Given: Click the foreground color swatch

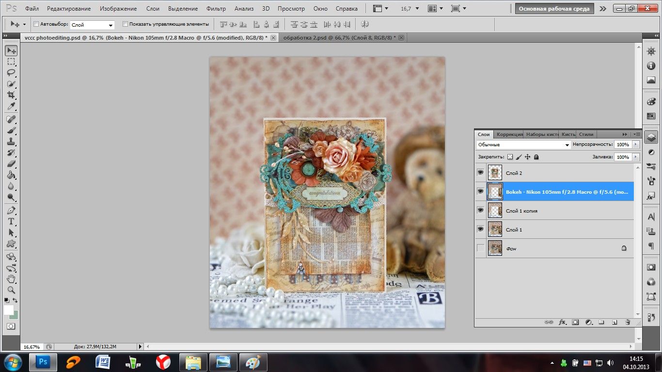Looking at the screenshot, I should coord(9,310).
